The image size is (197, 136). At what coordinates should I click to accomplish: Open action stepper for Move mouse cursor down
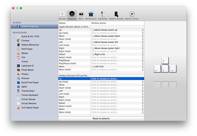(143, 36)
